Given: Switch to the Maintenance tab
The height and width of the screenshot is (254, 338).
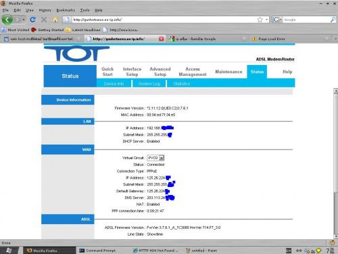Looking at the screenshot, I should (x=228, y=72).
